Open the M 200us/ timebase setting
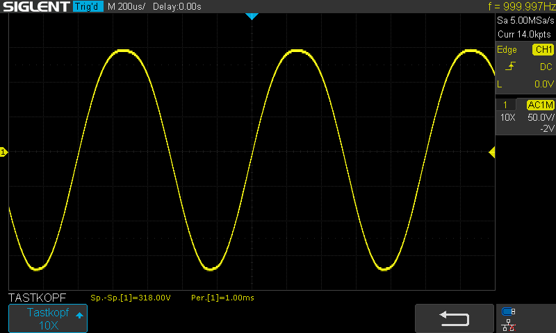The image size is (556, 333). (x=126, y=6)
